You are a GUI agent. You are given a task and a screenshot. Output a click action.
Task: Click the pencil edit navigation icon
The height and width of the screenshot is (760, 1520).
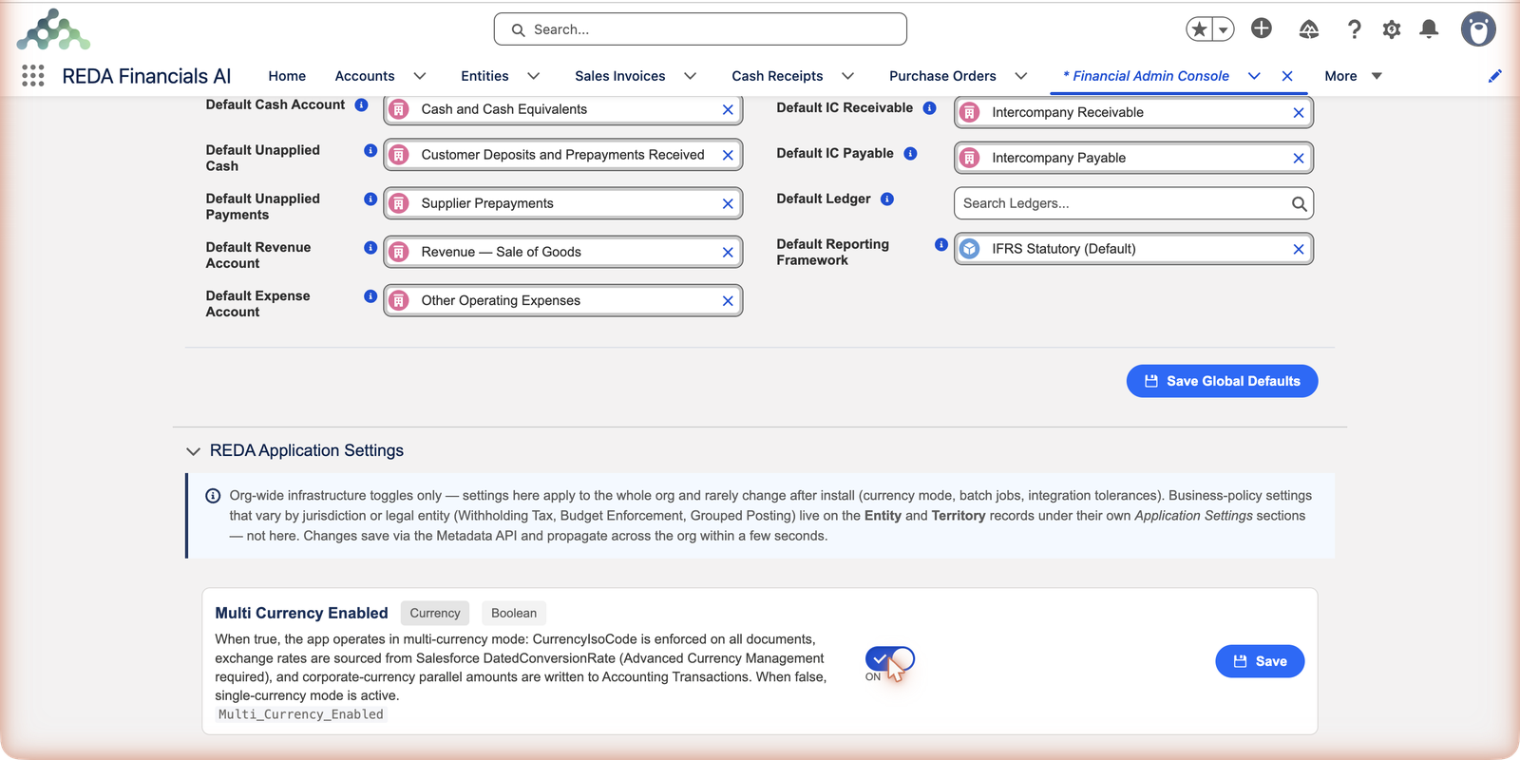coord(1495,76)
